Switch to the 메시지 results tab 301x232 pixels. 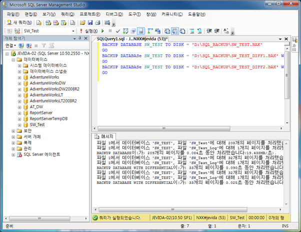pyautogui.click(x=104, y=136)
